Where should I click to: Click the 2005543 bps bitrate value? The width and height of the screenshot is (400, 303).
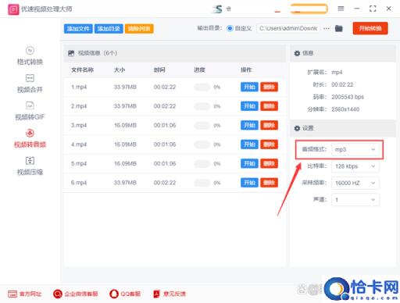[x=348, y=97]
